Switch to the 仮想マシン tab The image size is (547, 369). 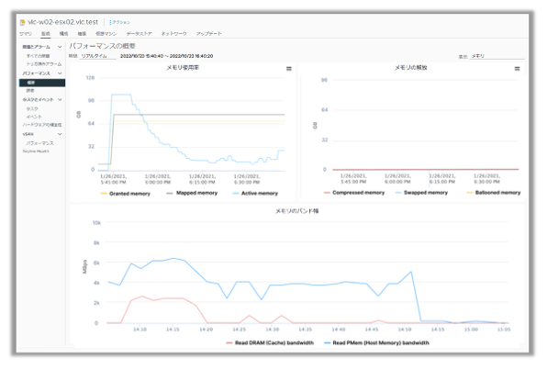(x=106, y=33)
